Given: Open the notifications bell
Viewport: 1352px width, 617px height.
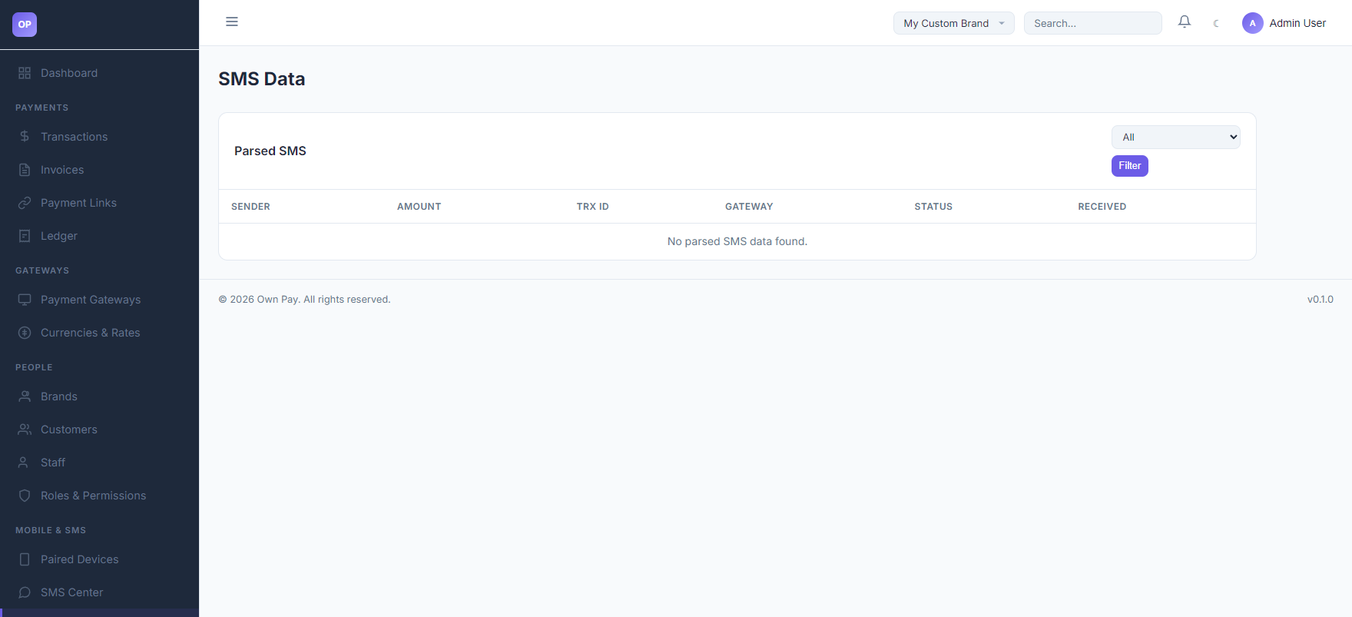Looking at the screenshot, I should point(1185,22).
